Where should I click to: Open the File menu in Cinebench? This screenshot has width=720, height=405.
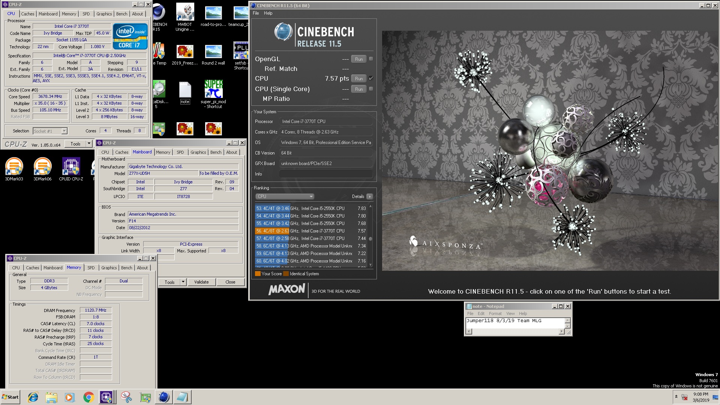click(256, 13)
